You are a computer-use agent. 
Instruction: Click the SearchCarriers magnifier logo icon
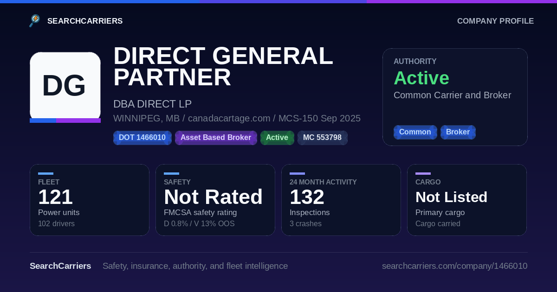pos(35,21)
